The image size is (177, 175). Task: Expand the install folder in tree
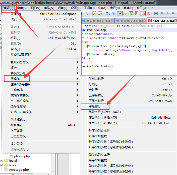[x=1, y=161]
